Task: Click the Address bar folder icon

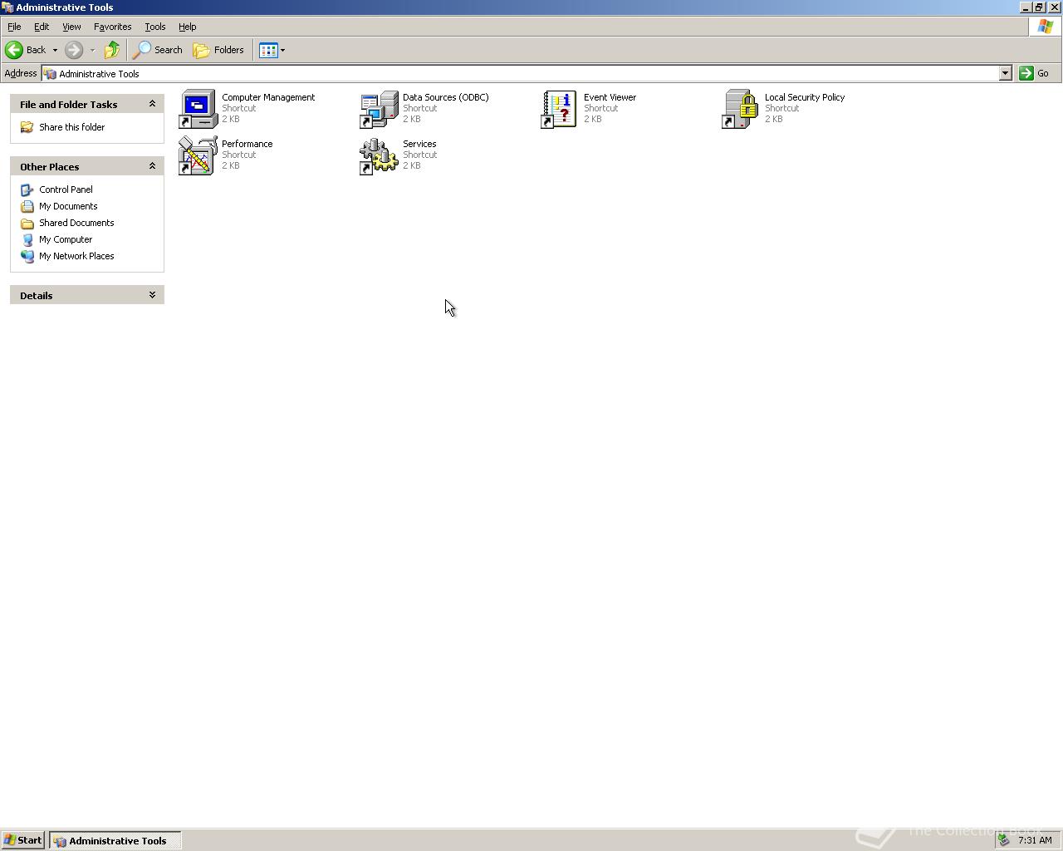Action: pos(50,73)
